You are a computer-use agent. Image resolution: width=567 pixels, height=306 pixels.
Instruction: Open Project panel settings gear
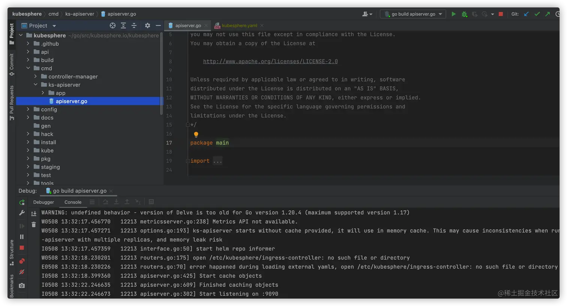(x=147, y=25)
